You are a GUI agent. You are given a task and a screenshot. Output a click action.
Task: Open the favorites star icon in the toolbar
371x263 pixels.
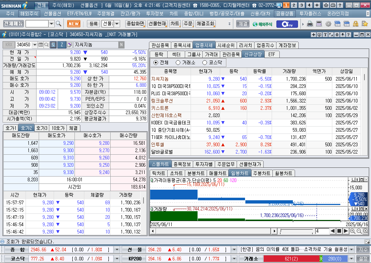(x=365, y=24)
